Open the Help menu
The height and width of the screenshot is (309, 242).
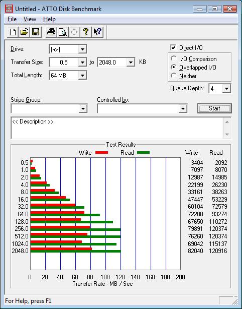49,19
